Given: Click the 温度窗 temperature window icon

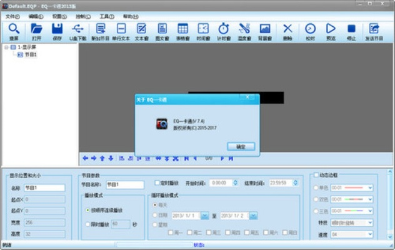Looking at the screenshot, I should click(244, 31).
